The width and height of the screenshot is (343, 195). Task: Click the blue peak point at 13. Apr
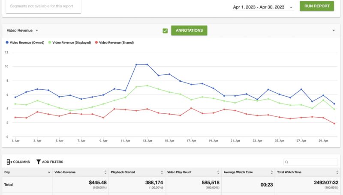[x=147, y=65]
